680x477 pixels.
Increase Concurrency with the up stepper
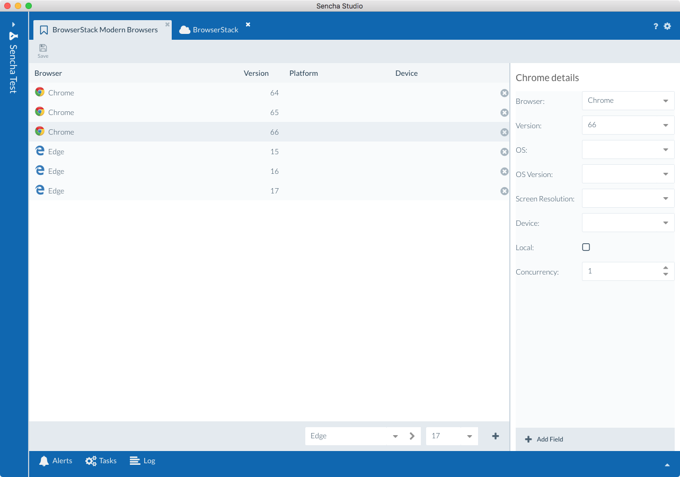pos(666,268)
